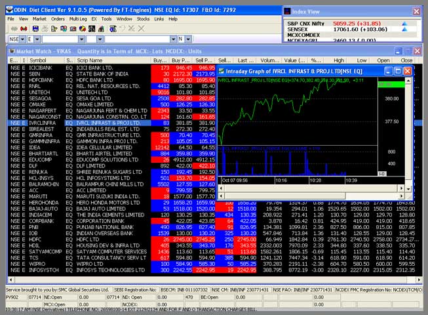The height and width of the screenshot is (315, 428).
Task: Open the File menu
Action: click(11, 19)
